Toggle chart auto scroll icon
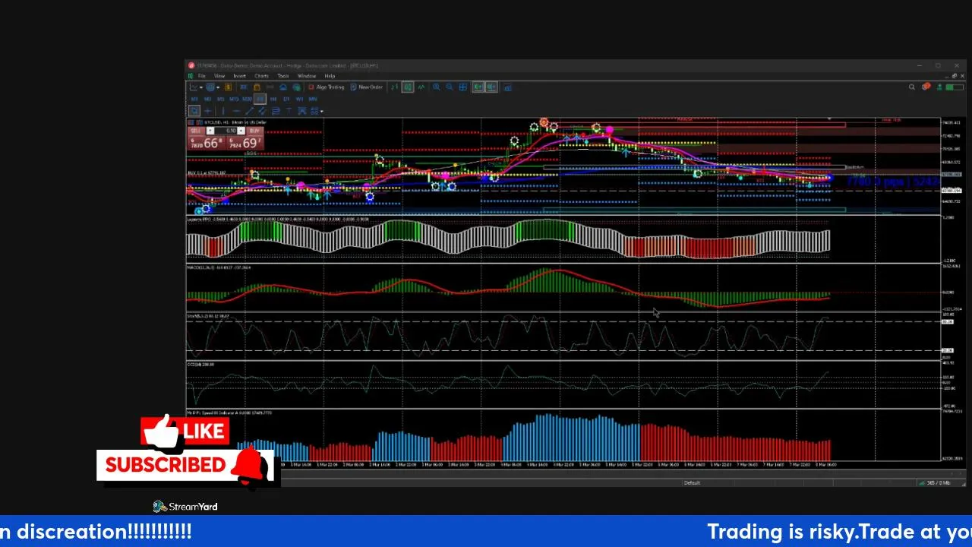This screenshot has width=972, height=547. (x=478, y=87)
